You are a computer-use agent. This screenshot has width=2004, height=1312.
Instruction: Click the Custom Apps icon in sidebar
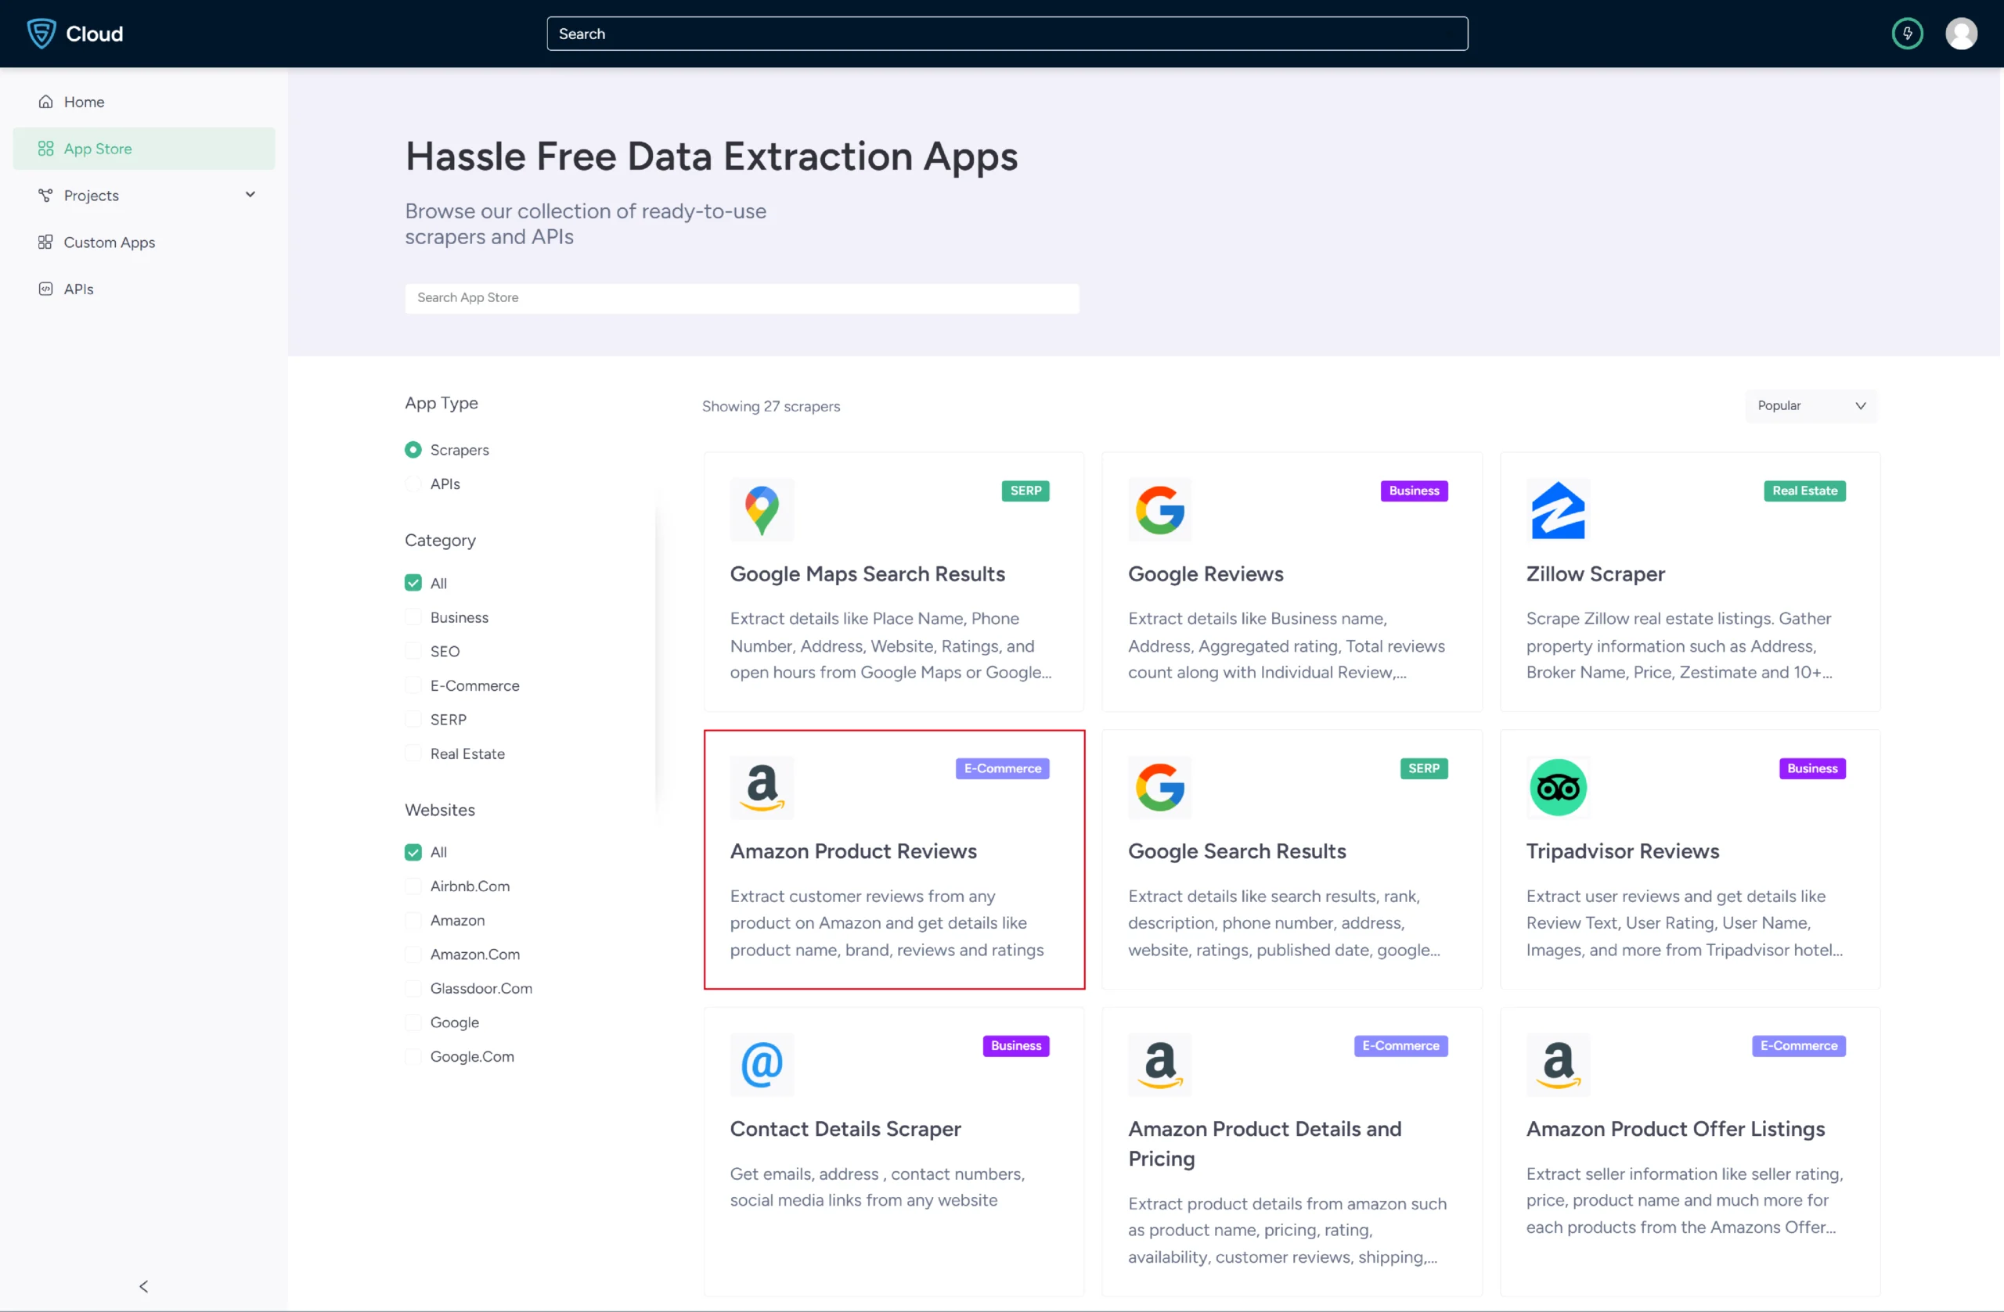45,243
